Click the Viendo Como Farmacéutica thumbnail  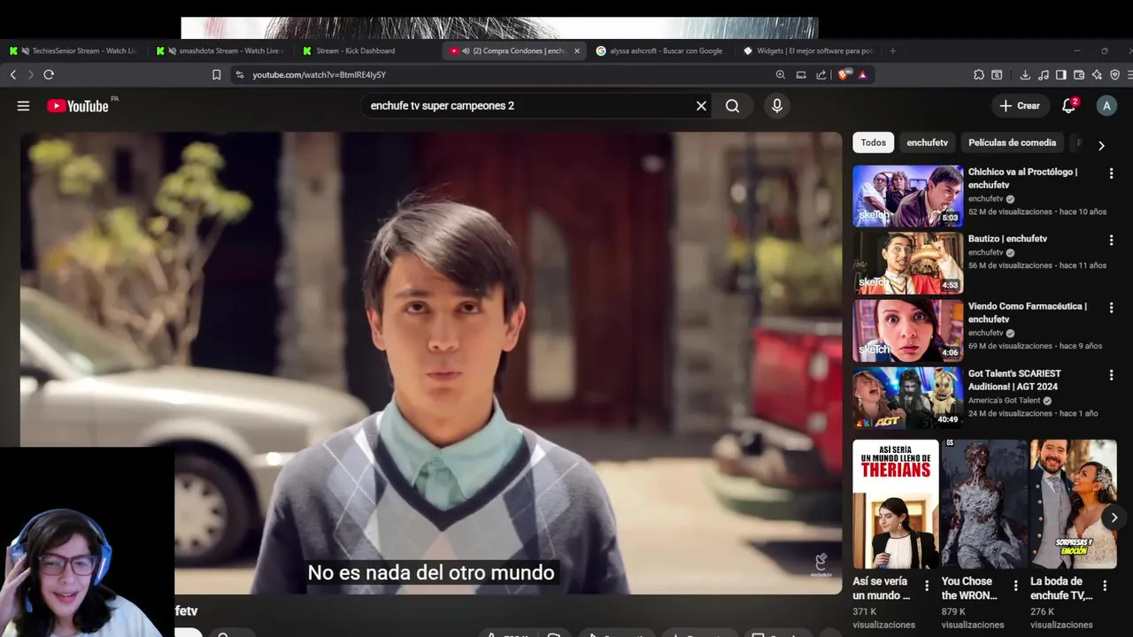[907, 331]
